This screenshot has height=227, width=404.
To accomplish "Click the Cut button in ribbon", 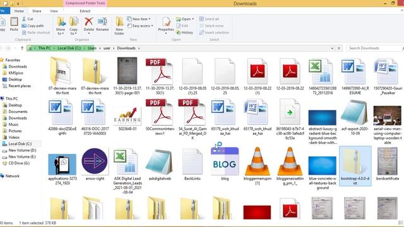I will (x=28, y=19).
